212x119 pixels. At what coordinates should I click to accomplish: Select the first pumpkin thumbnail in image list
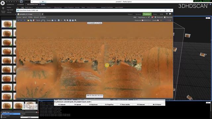pyautogui.click(x=7, y=24)
